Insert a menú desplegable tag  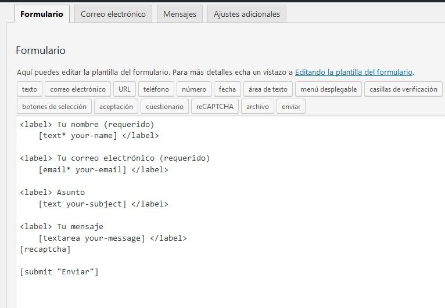point(329,89)
